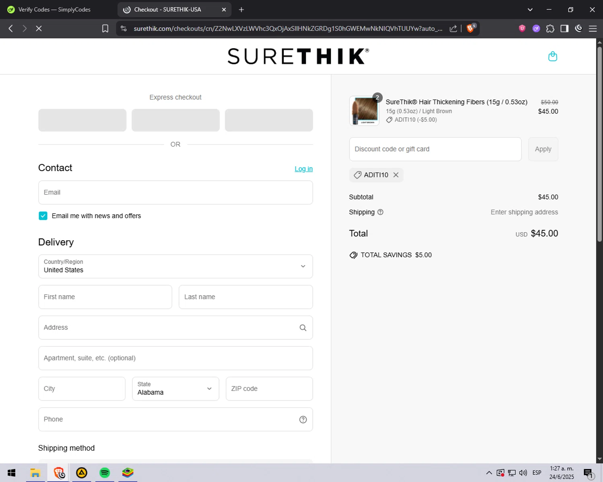The image size is (603, 482).
Task: Click the third express checkout button
Action: [x=269, y=120]
